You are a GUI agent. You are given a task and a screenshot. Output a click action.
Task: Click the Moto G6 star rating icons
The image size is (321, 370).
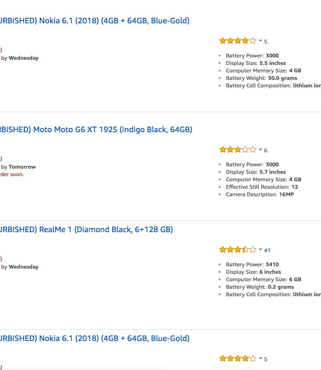(237, 150)
